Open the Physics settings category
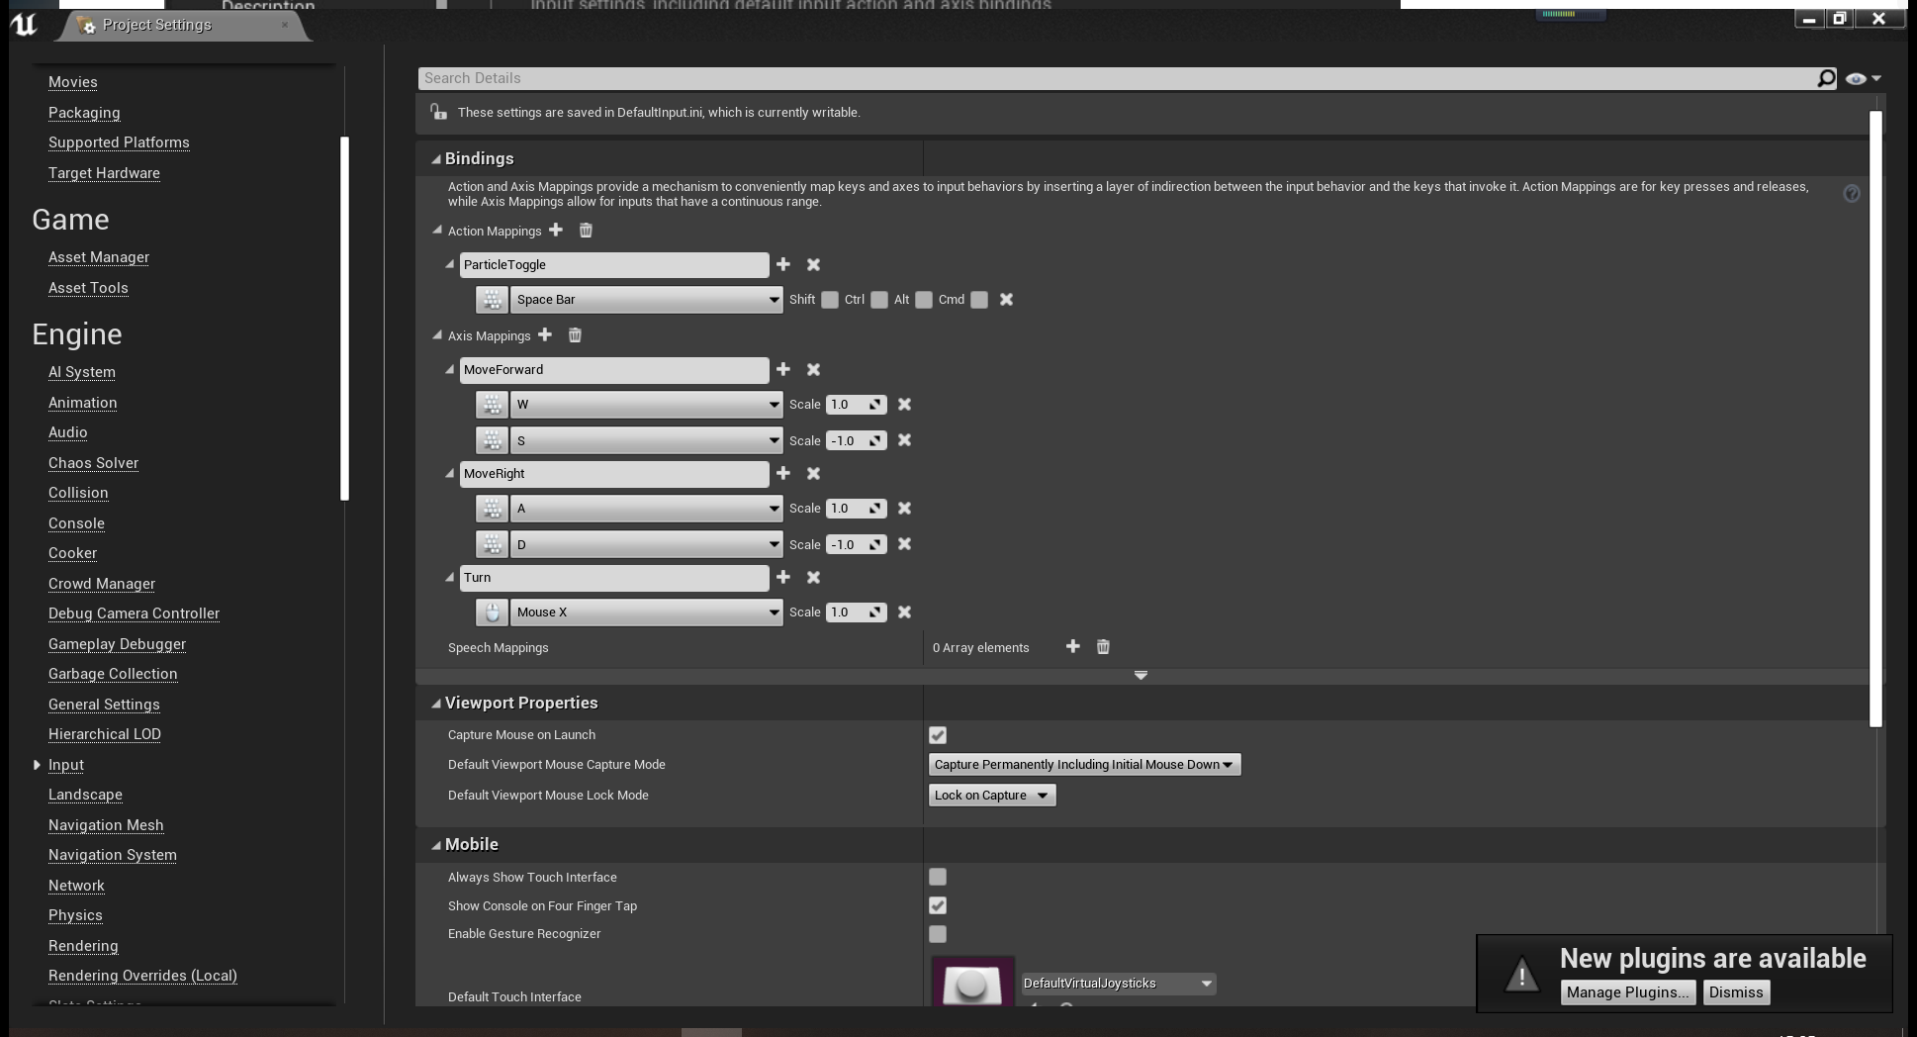This screenshot has height=1037, width=1917. pyautogui.click(x=75, y=915)
